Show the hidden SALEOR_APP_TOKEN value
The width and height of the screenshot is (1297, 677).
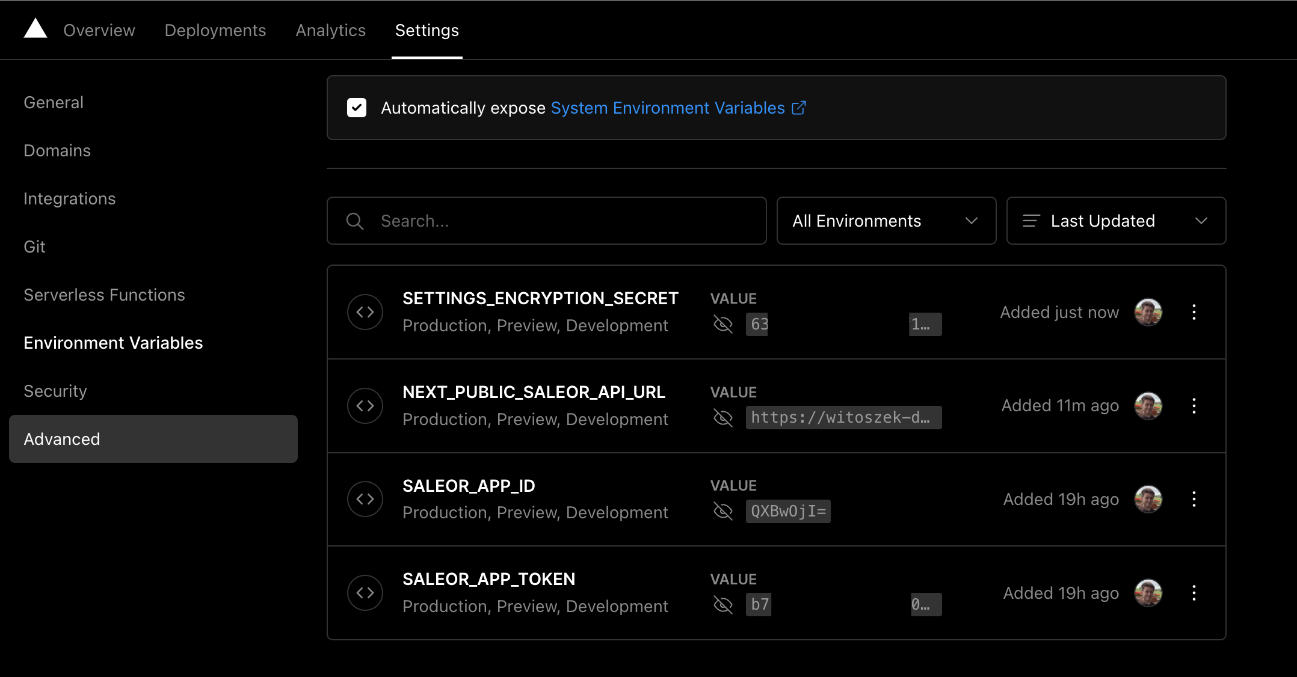pyautogui.click(x=723, y=605)
